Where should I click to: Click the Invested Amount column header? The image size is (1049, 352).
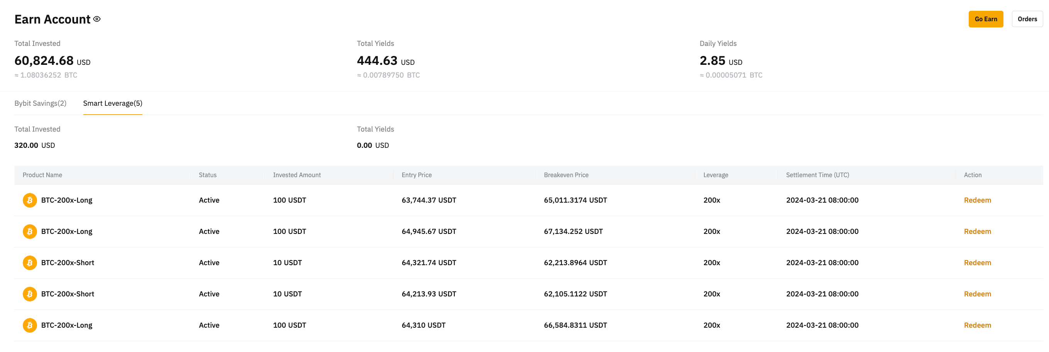tap(296, 175)
